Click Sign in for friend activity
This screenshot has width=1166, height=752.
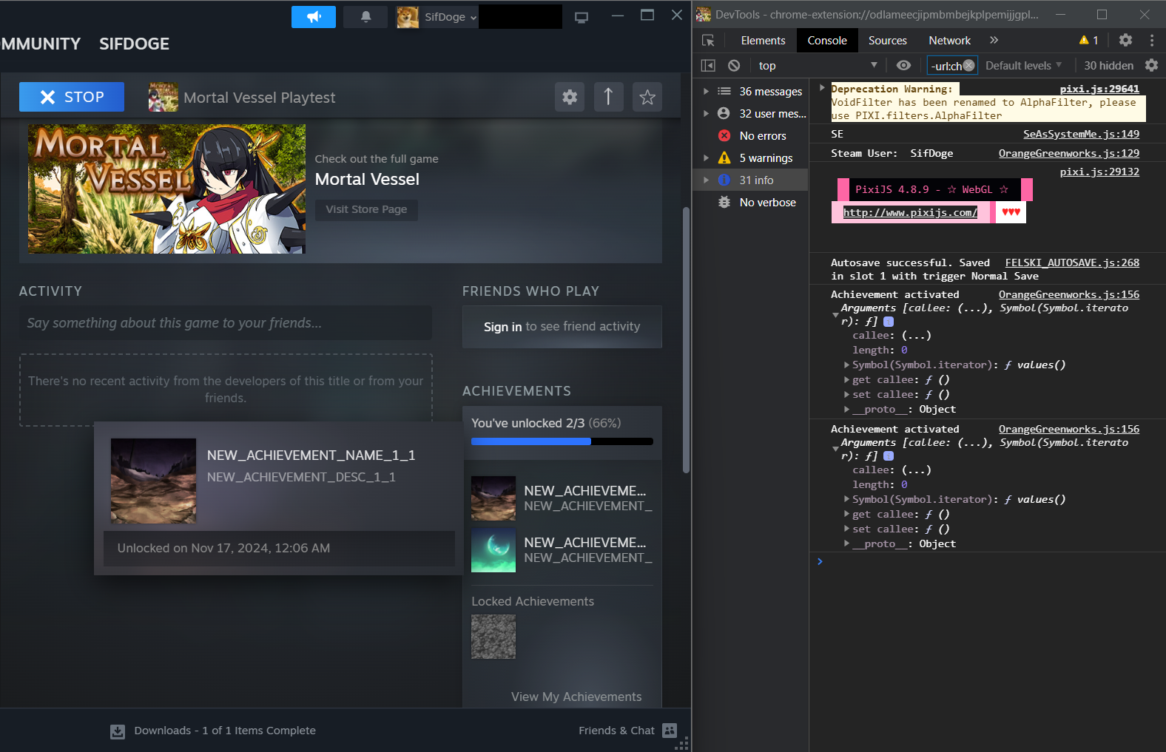click(x=503, y=327)
